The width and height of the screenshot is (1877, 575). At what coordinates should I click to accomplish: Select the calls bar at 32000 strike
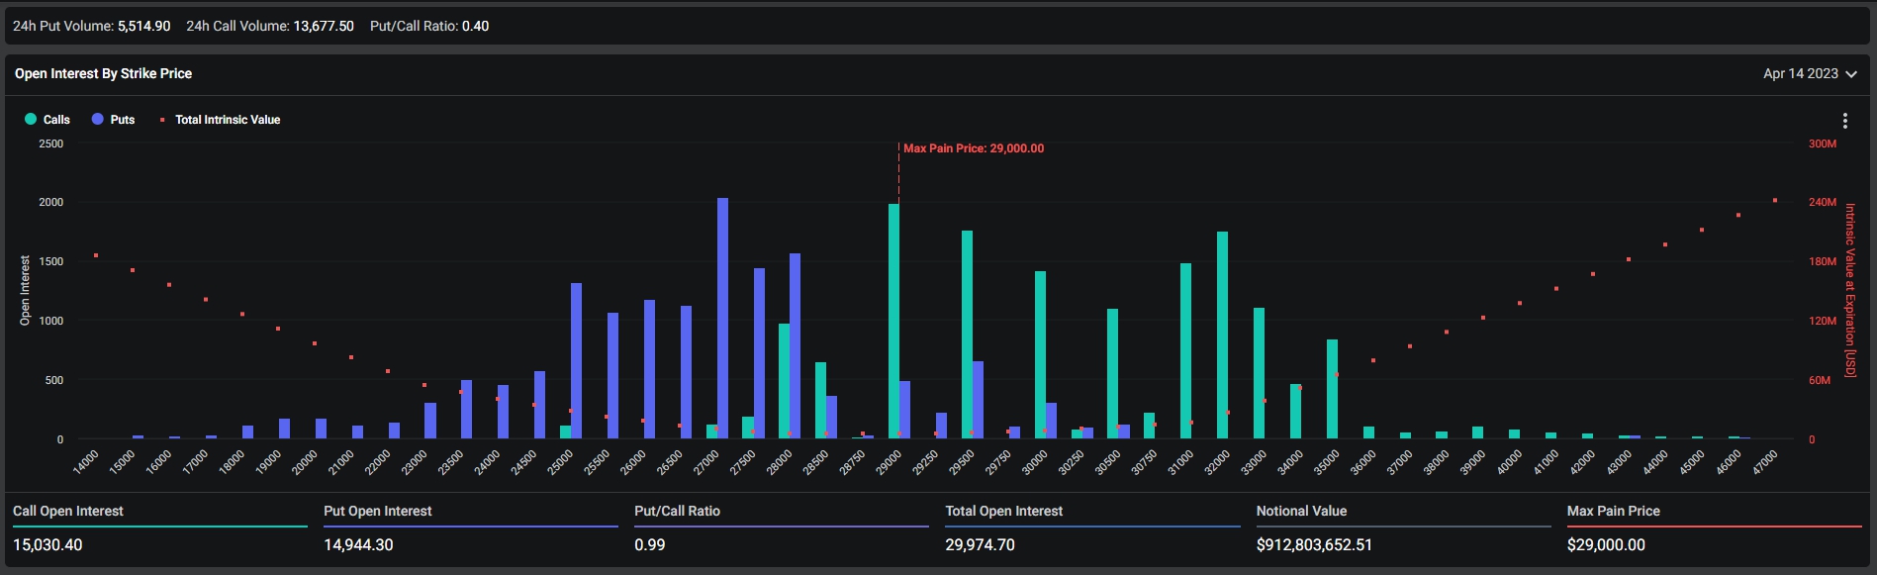click(1222, 336)
